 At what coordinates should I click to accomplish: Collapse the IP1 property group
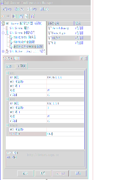(8, 73)
